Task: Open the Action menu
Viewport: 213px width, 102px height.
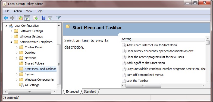Action: [18, 11]
